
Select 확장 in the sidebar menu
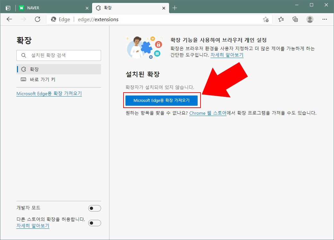(59, 69)
